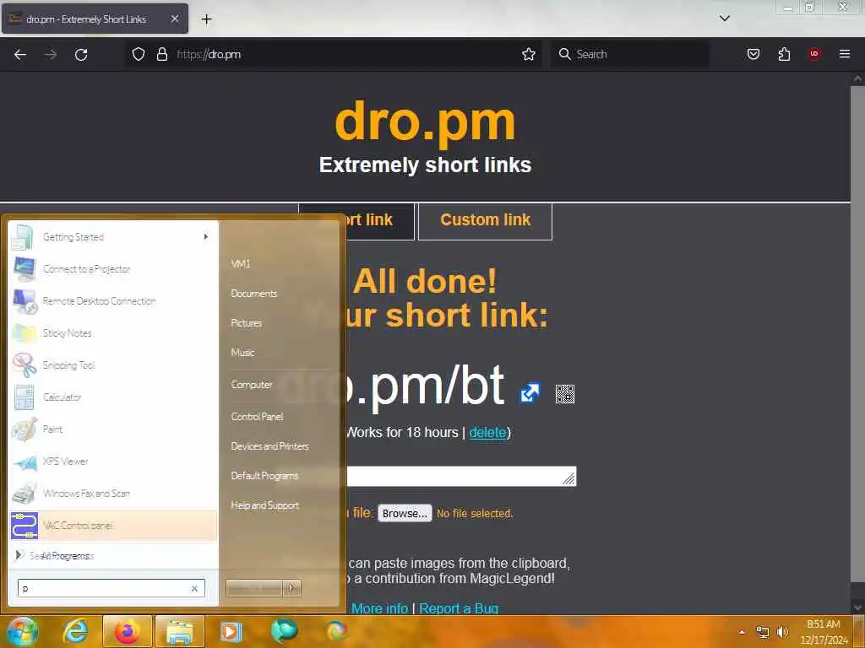Open Music from Start menu
The image size is (865, 648).
(242, 353)
